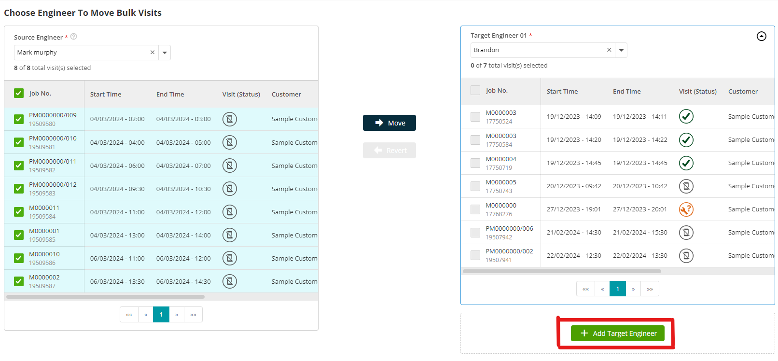Click status icon for job M0000002

click(230, 281)
